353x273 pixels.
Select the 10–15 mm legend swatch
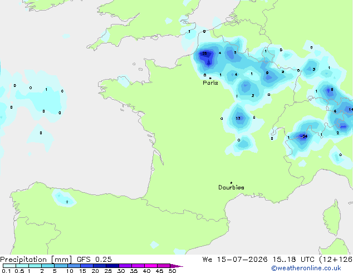click(x=73, y=266)
